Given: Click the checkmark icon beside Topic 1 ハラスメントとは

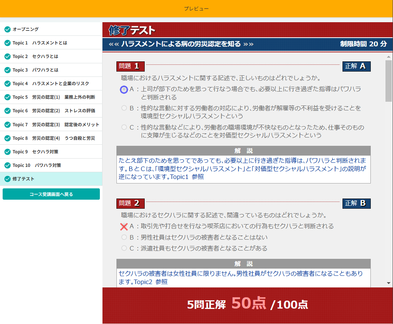Looking at the screenshot, I should pyautogui.click(x=8, y=43).
